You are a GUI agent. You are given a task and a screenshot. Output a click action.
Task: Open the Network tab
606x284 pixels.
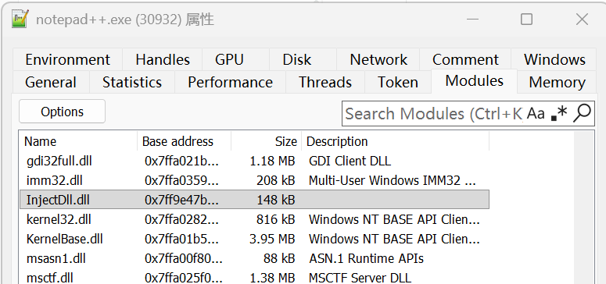click(x=378, y=59)
